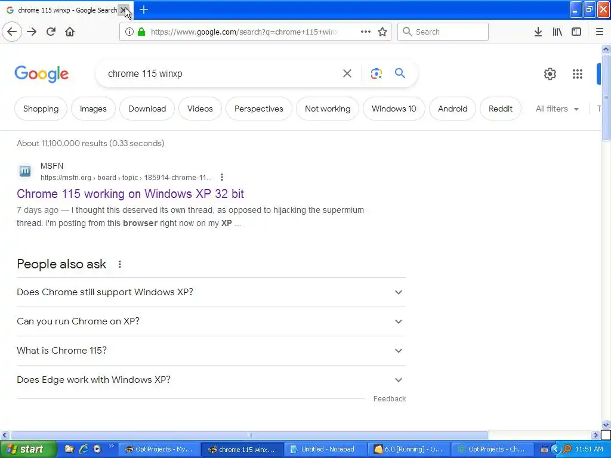The image size is (611, 458).
Task: Go back using the browser back arrow
Action: click(12, 32)
